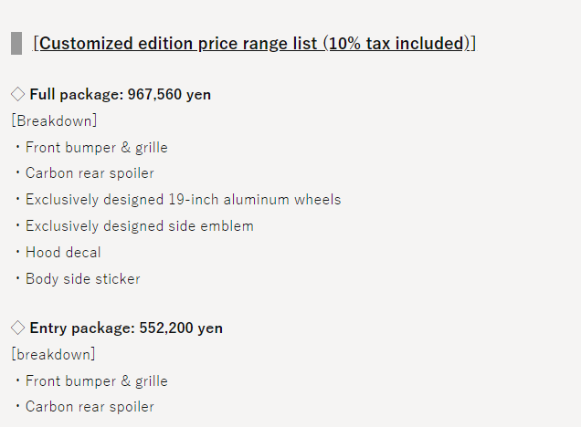Click the diamond icon beside Full package
581x427 pixels.
coord(17,94)
